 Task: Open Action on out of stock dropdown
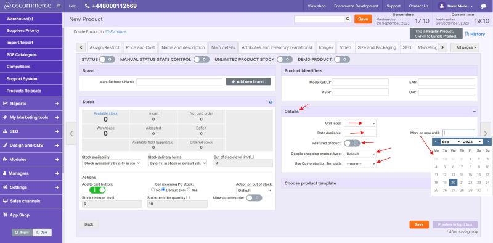point(254,191)
